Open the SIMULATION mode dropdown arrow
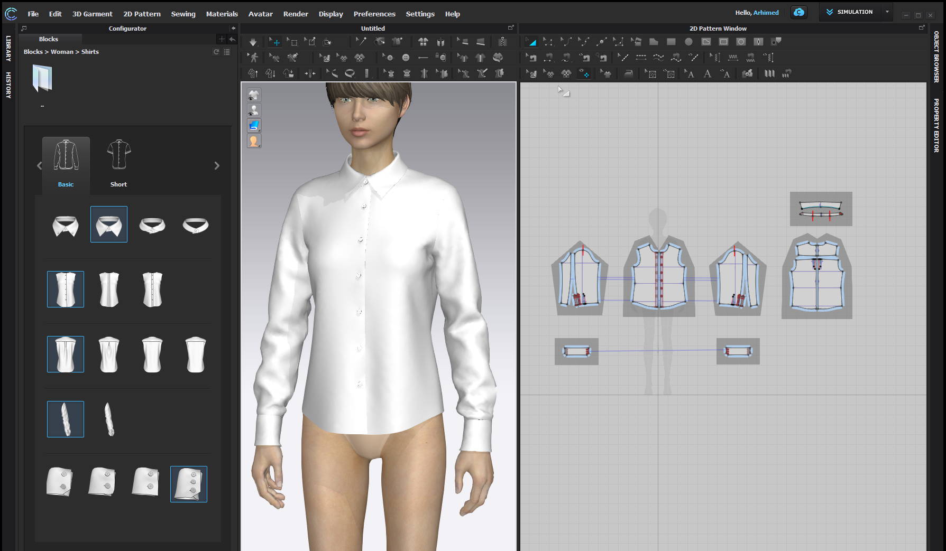Viewport: 946px width, 551px height. [887, 12]
